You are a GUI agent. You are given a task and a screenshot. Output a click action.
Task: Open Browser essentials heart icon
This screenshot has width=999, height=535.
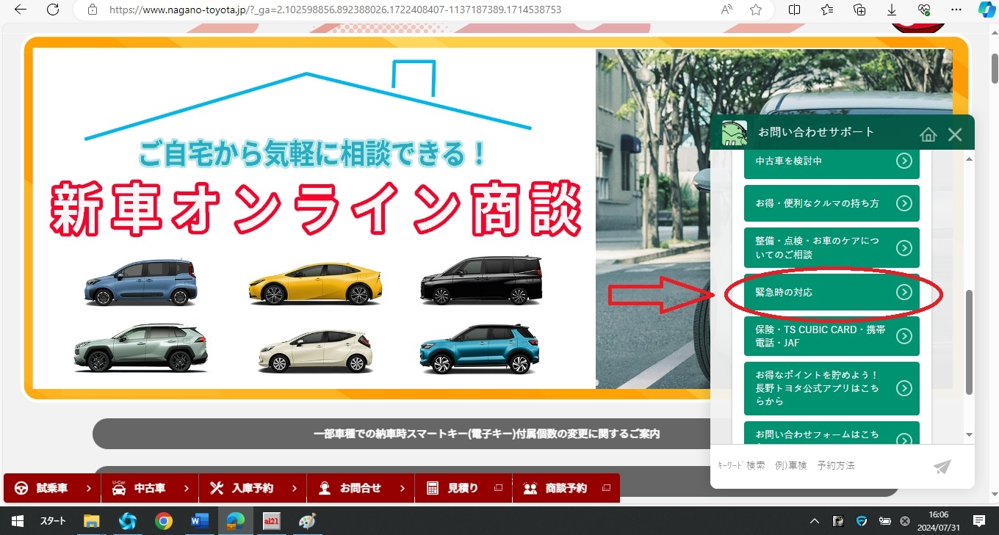pos(924,10)
